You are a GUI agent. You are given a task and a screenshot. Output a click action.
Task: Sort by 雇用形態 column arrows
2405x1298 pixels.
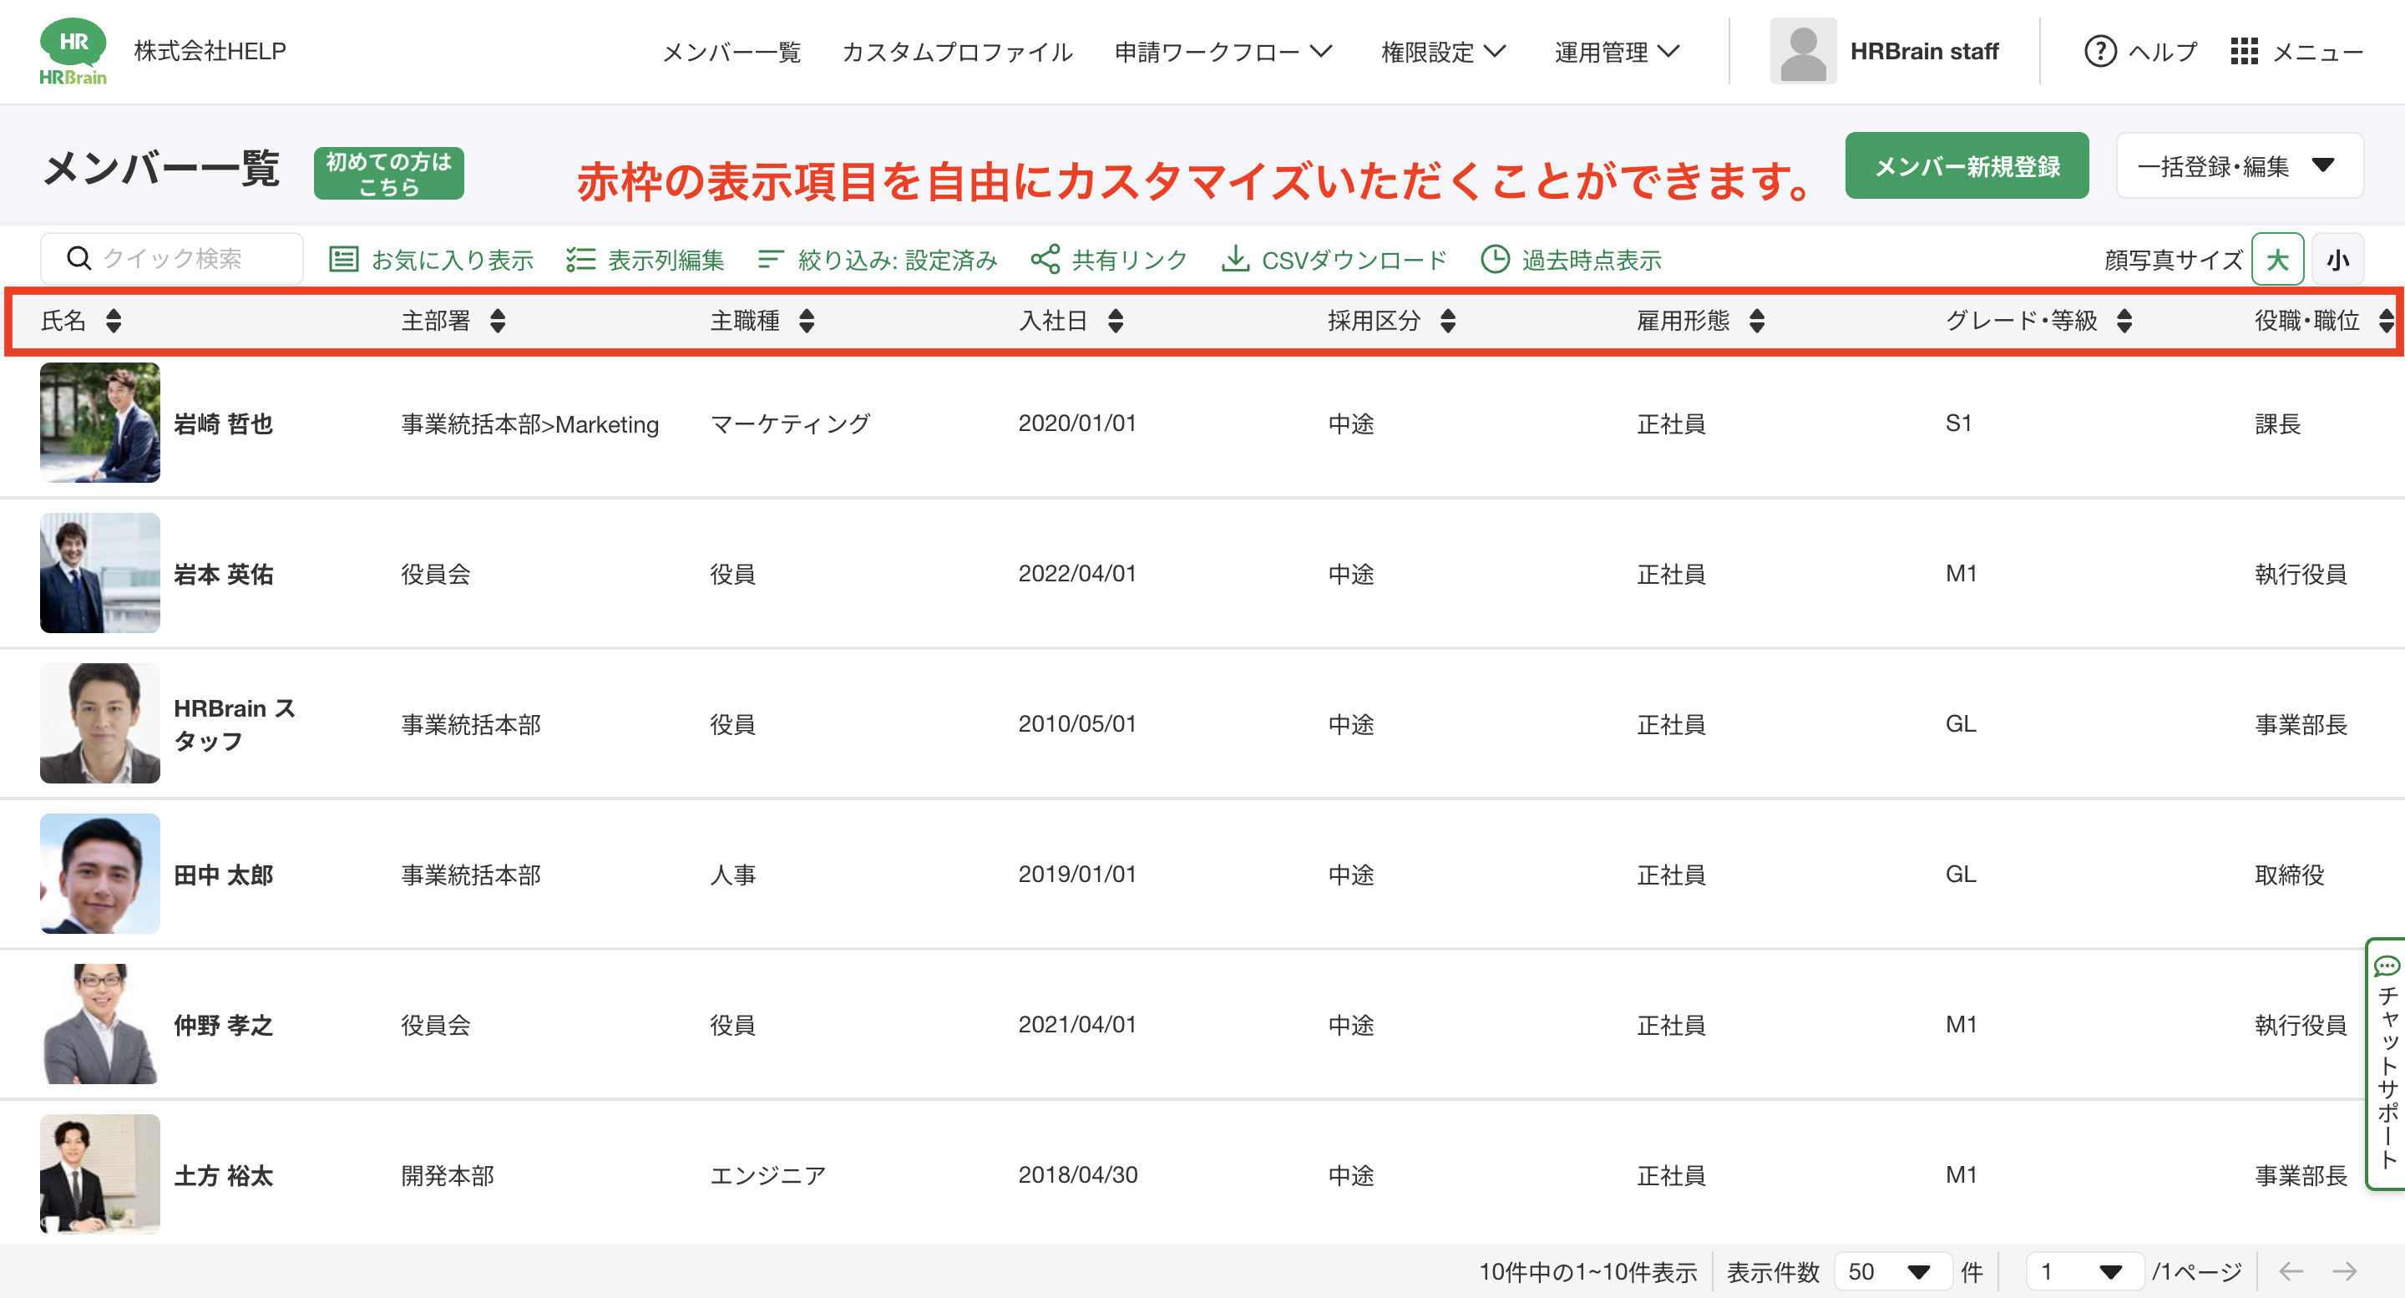click(x=1757, y=322)
